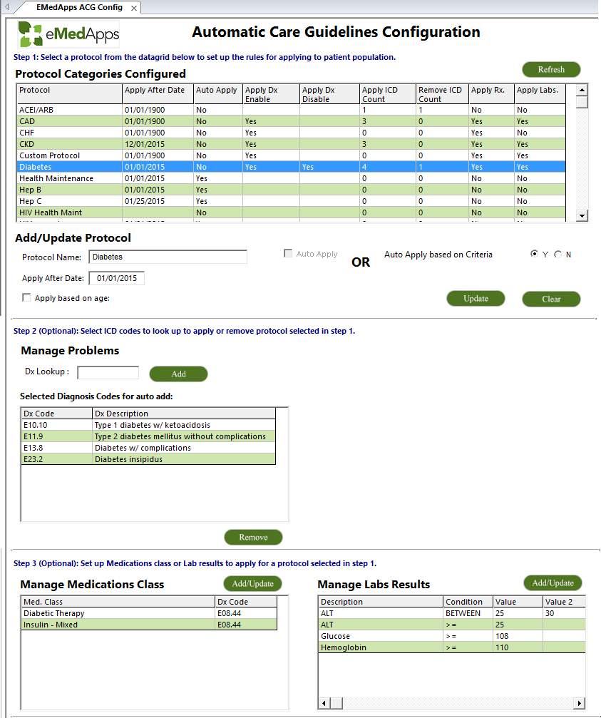Viewport: 601px width, 718px height.
Task: Click Add next to Dx Lookup
Action: (x=178, y=374)
